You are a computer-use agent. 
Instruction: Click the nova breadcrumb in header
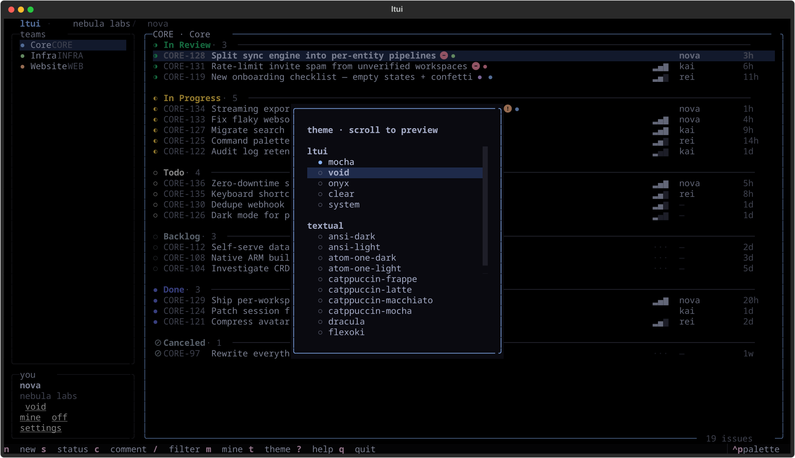[x=158, y=24]
